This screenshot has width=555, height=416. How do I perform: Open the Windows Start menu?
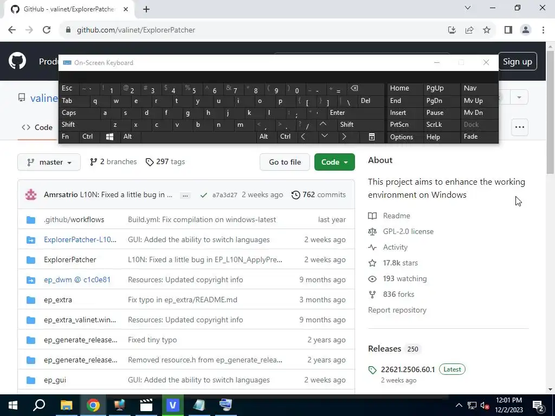pyautogui.click(x=13, y=405)
